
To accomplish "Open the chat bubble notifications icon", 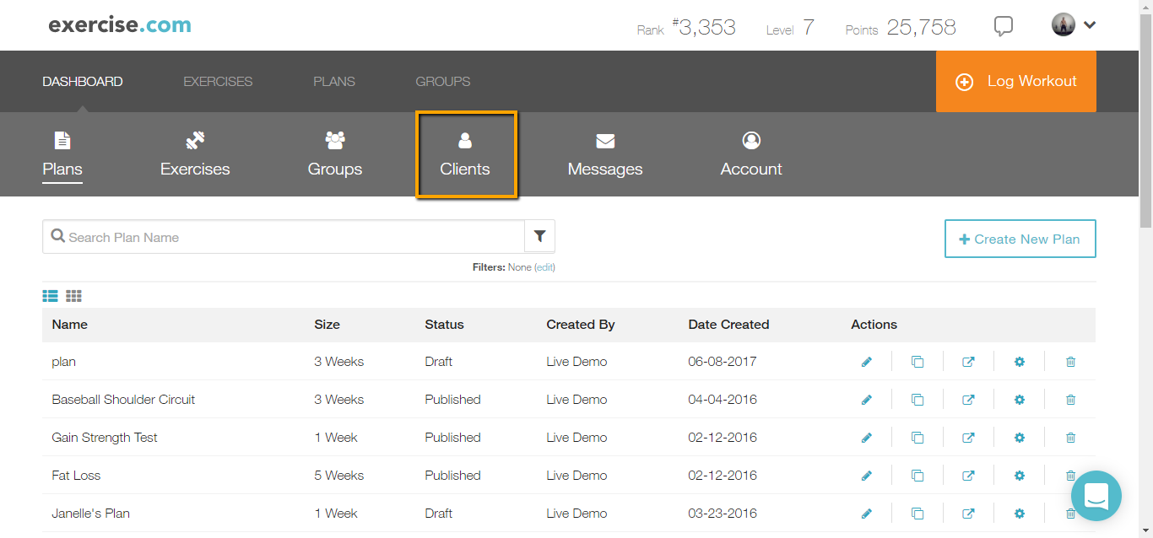I will tap(1003, 26).
